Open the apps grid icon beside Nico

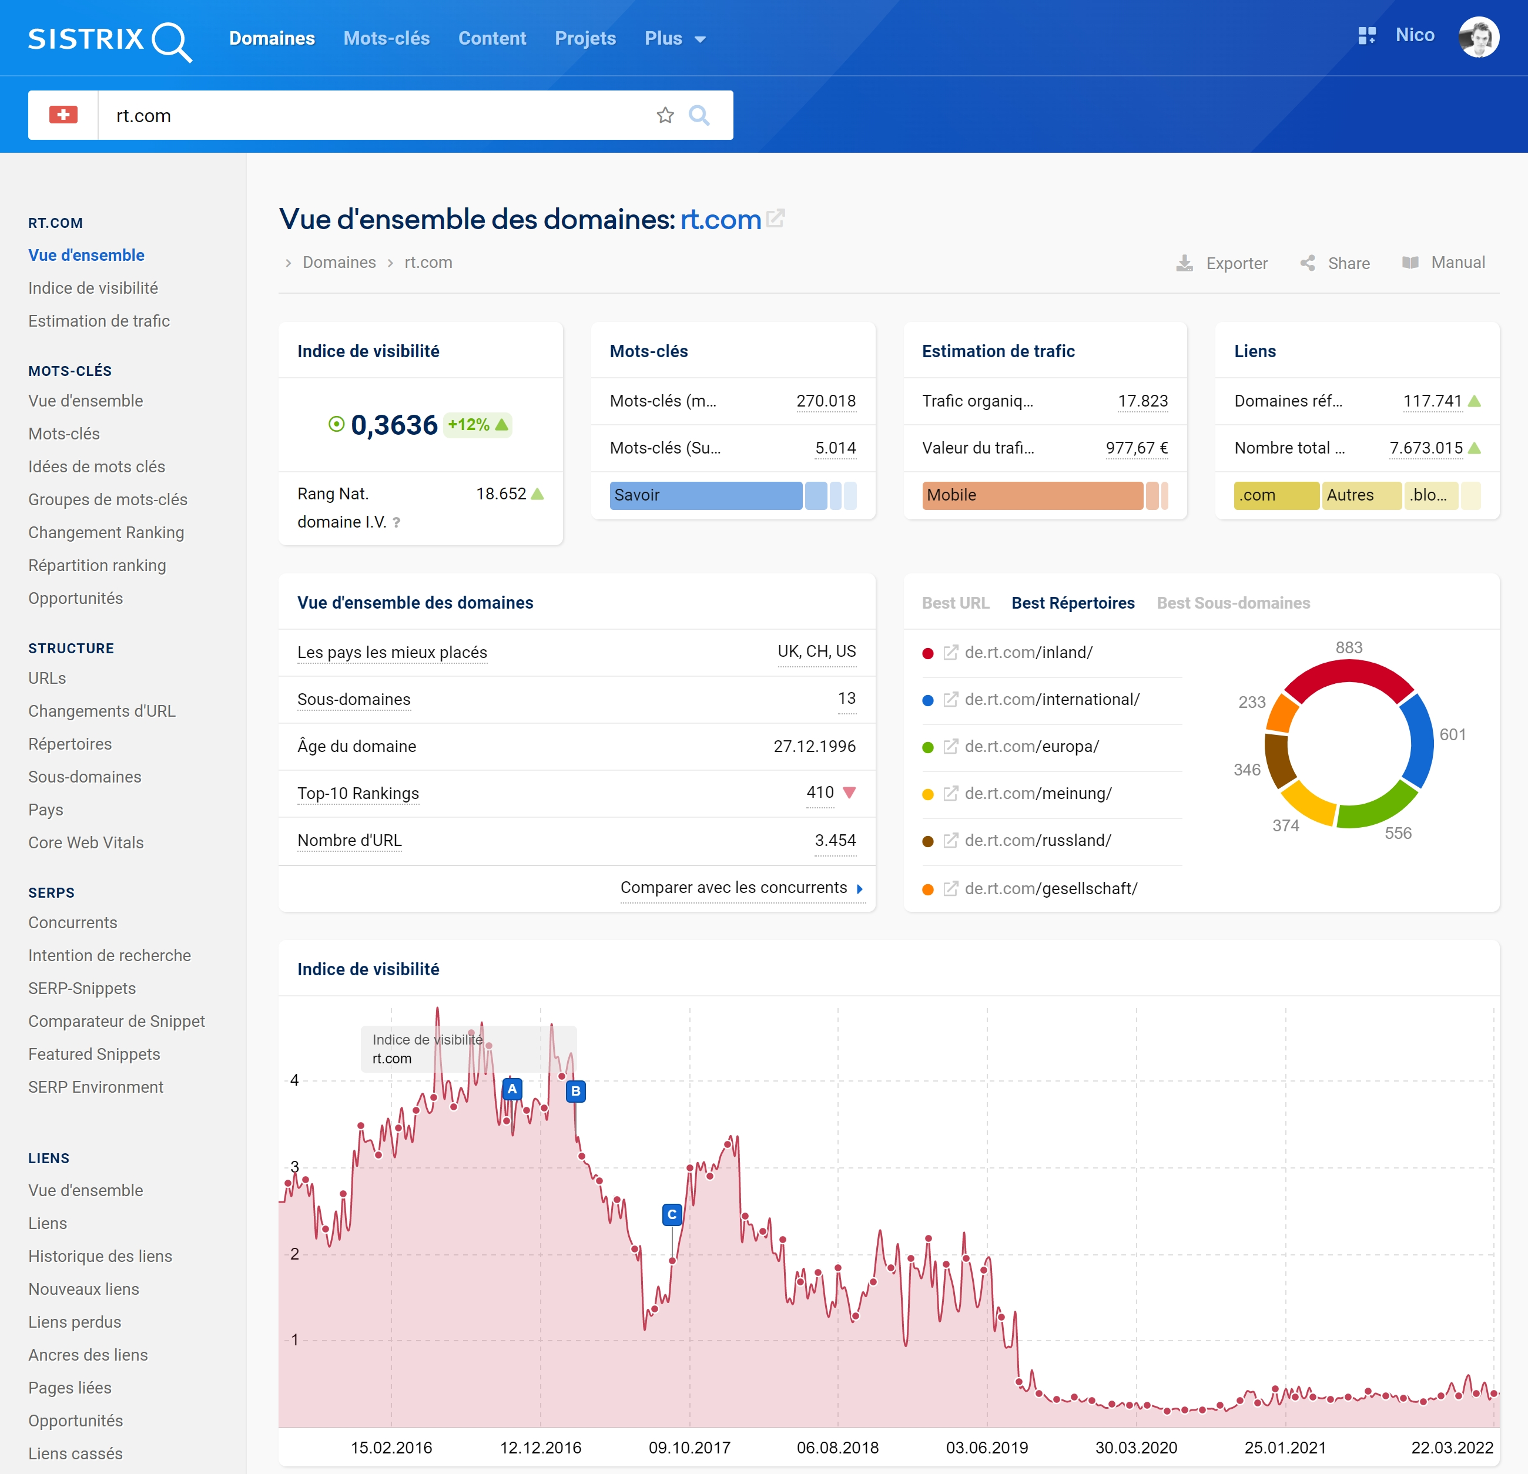click(x=1366, y=36)
